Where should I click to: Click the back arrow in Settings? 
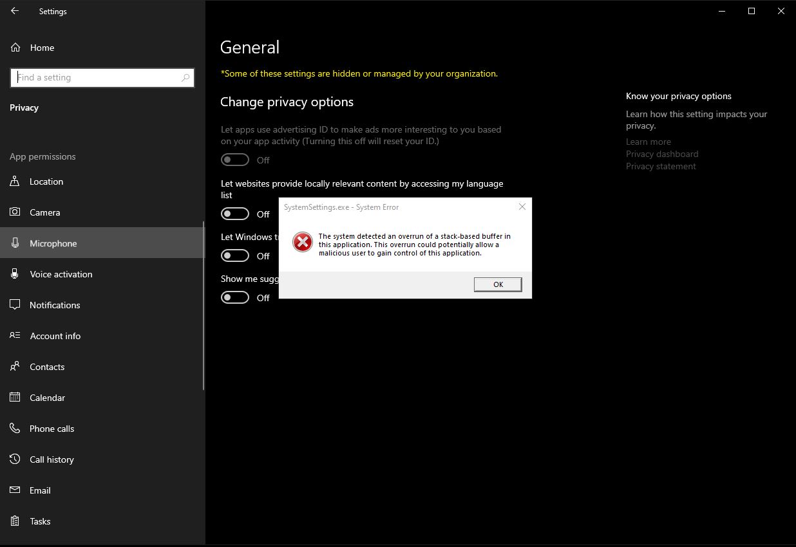15,11
